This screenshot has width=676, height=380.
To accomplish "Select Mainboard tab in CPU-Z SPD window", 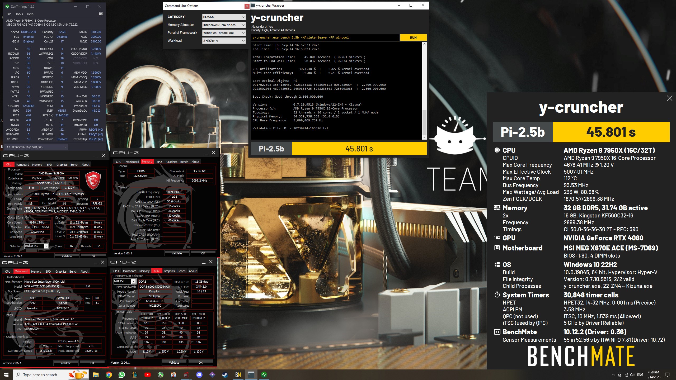I will point(130,271).
